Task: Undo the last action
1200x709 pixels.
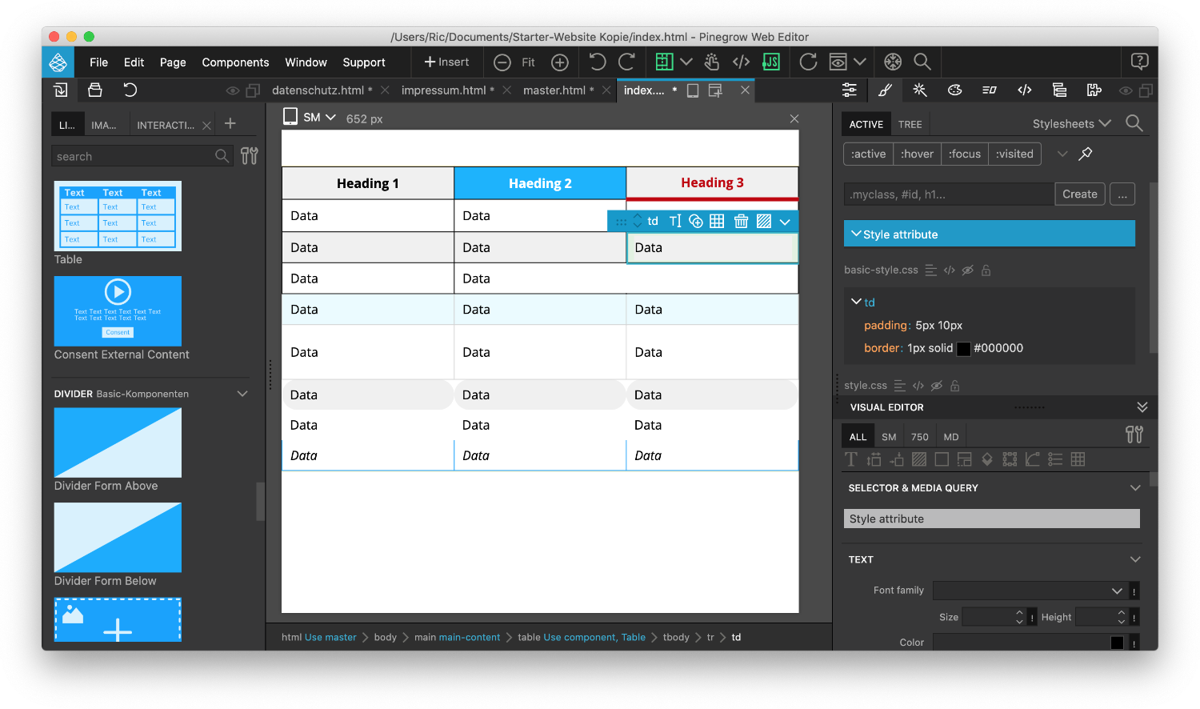Action: click(x=597, y=62)
